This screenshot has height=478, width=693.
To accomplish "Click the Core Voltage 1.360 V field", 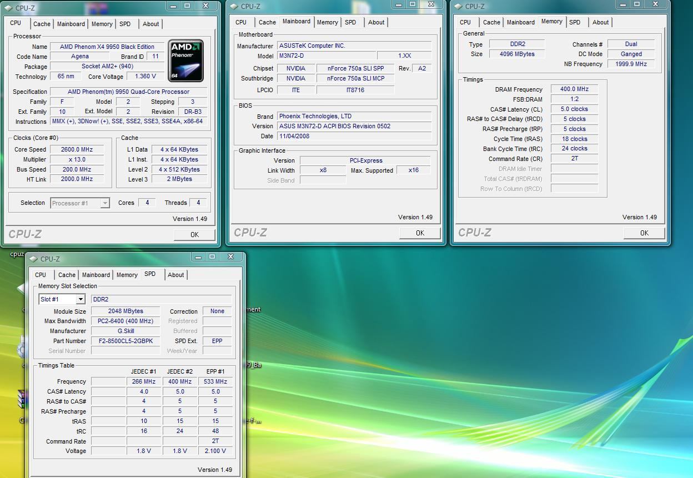I will click(145, 77).
